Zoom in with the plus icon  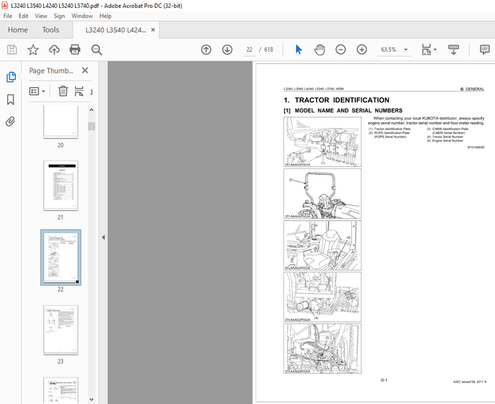pos(362,50)
